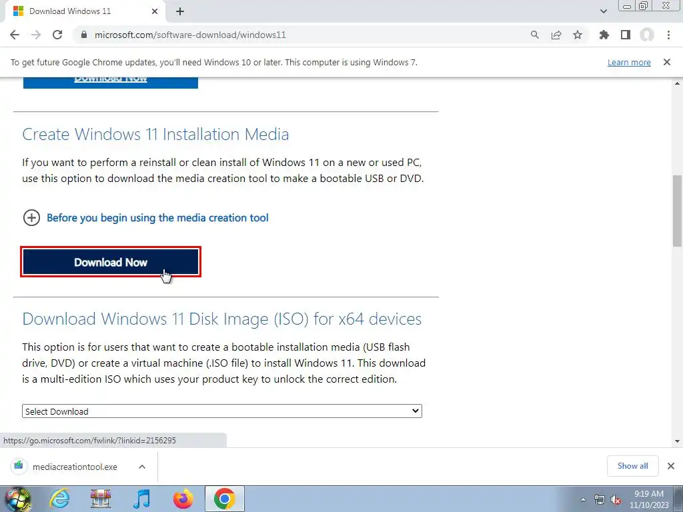Open the music player taskbar icon
Image resolution: width=683 pixels, height=512 pixels.
[x=141, y=499]
